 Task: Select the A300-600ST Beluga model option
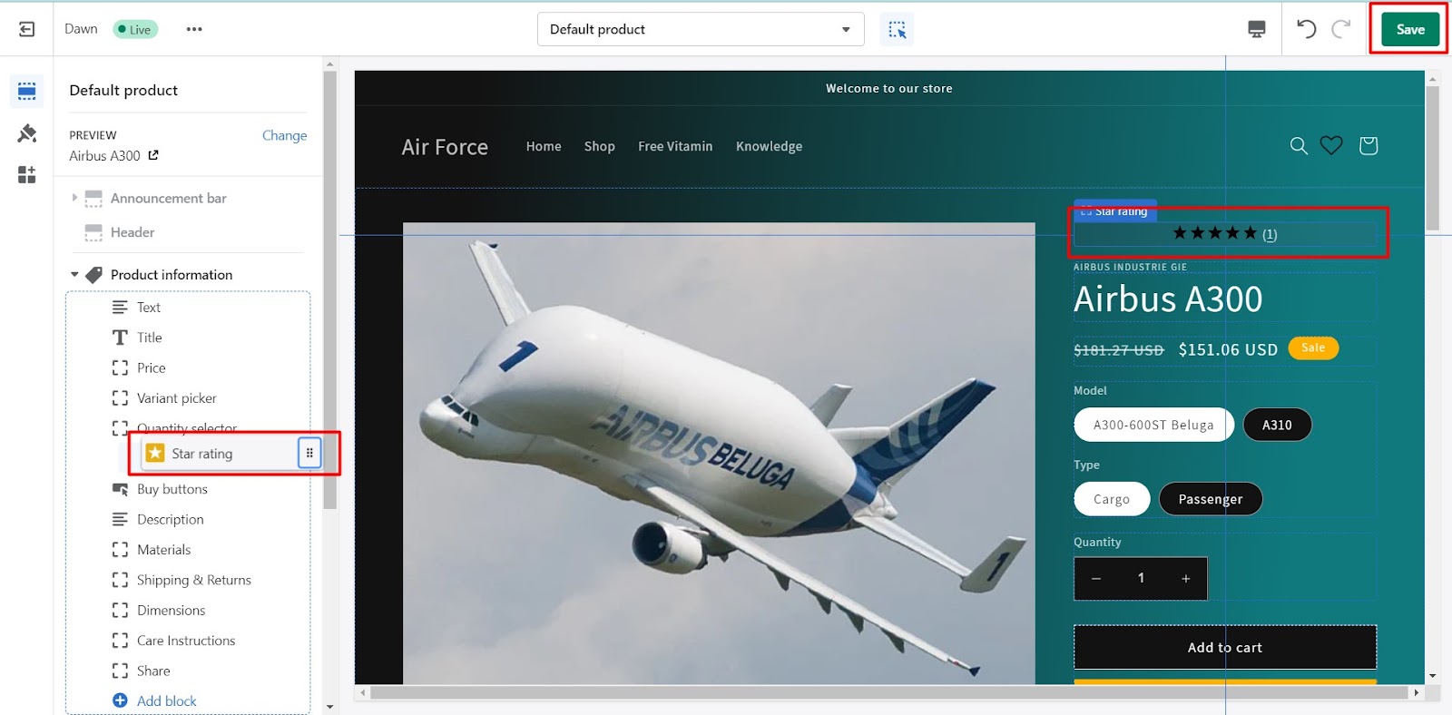(1153, 425)
